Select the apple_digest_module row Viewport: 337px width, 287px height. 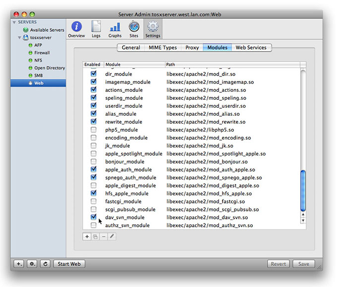(192, 185)
